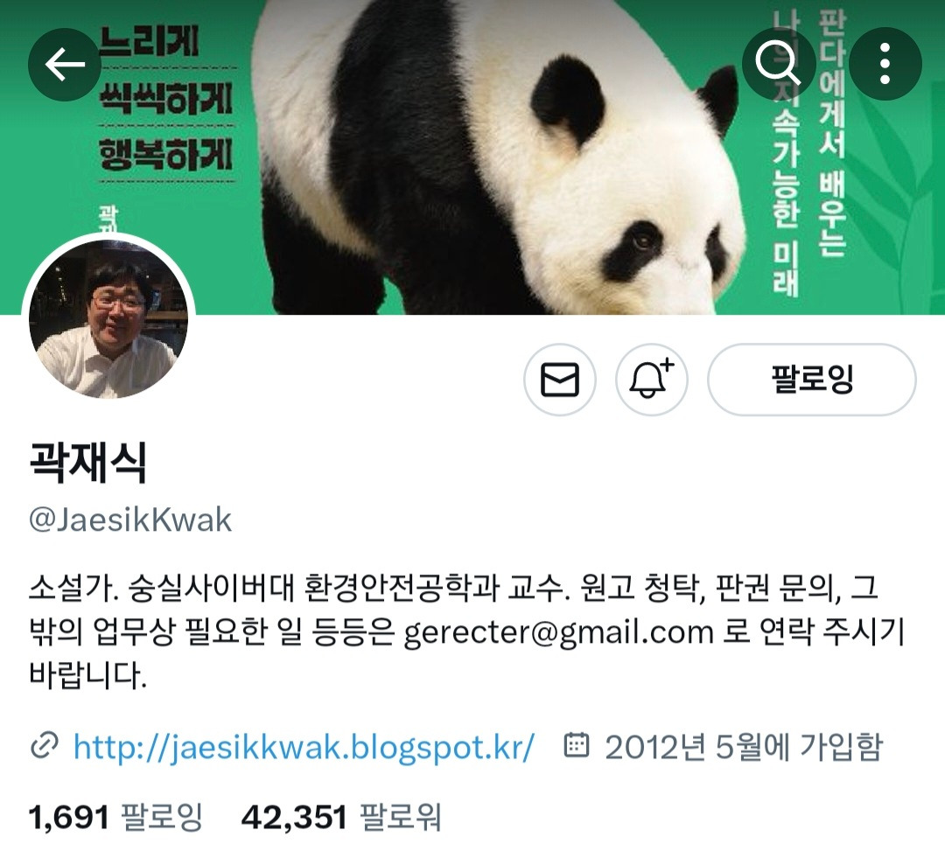Viewport: 945px width, 851px height.
Task: Tap the gerecter@gmail.com email address
Action: pyautogui.click(x=558, y=632)
